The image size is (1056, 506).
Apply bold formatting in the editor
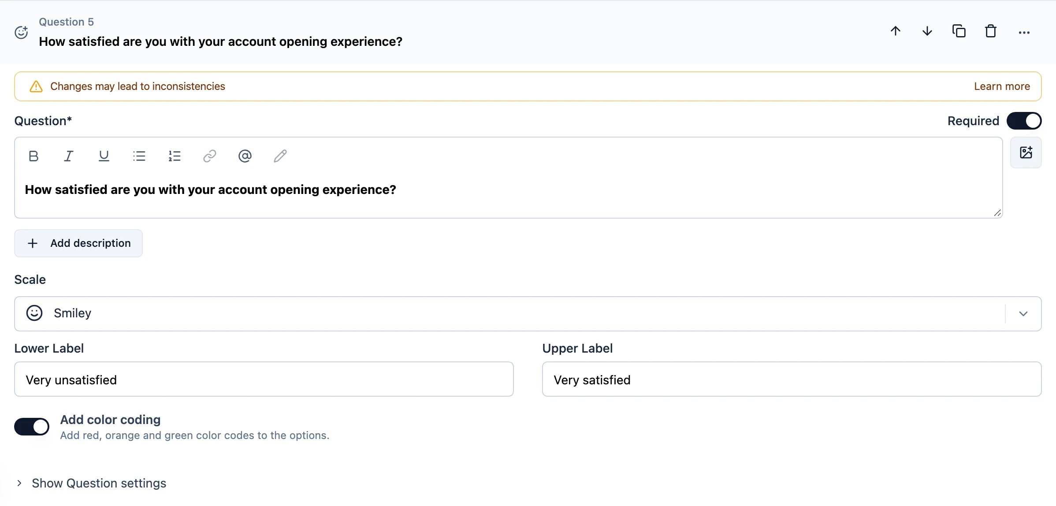coord(33,156)
